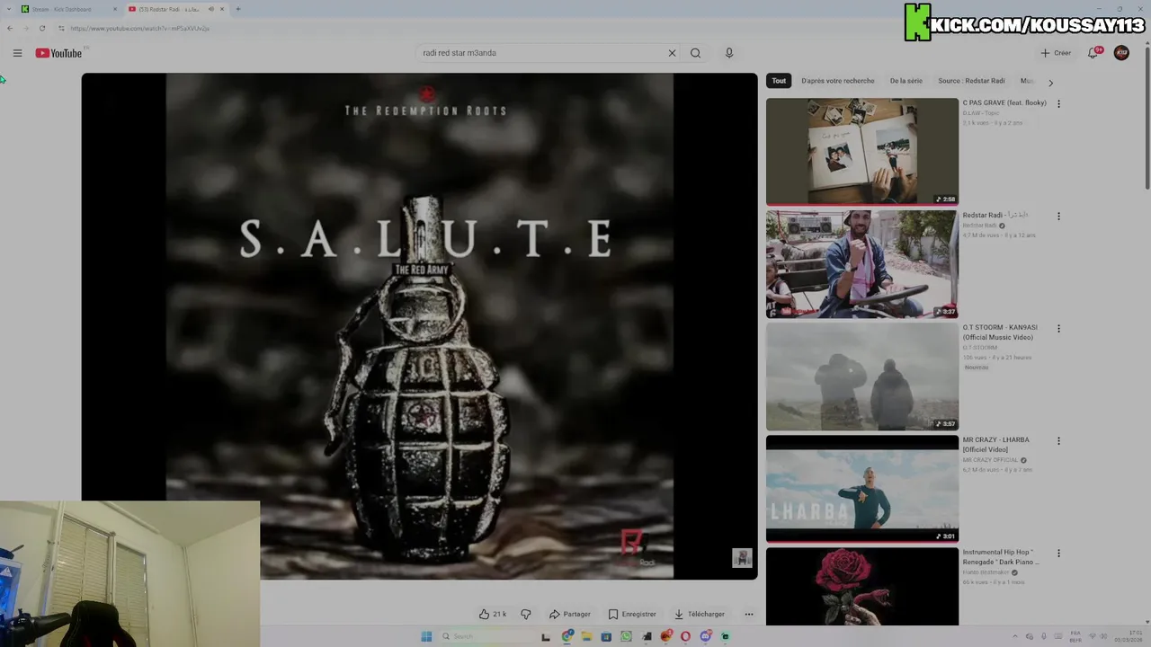Open Windows Start menu

coord(426,636)
